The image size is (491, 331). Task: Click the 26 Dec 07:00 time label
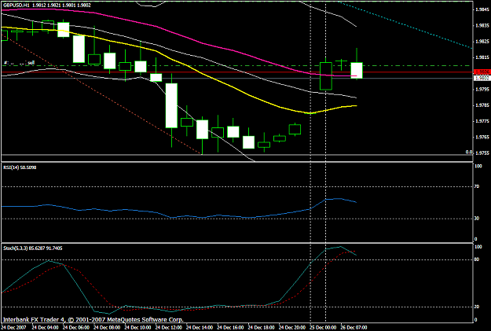pyautogui.click(x=354, y=328)
